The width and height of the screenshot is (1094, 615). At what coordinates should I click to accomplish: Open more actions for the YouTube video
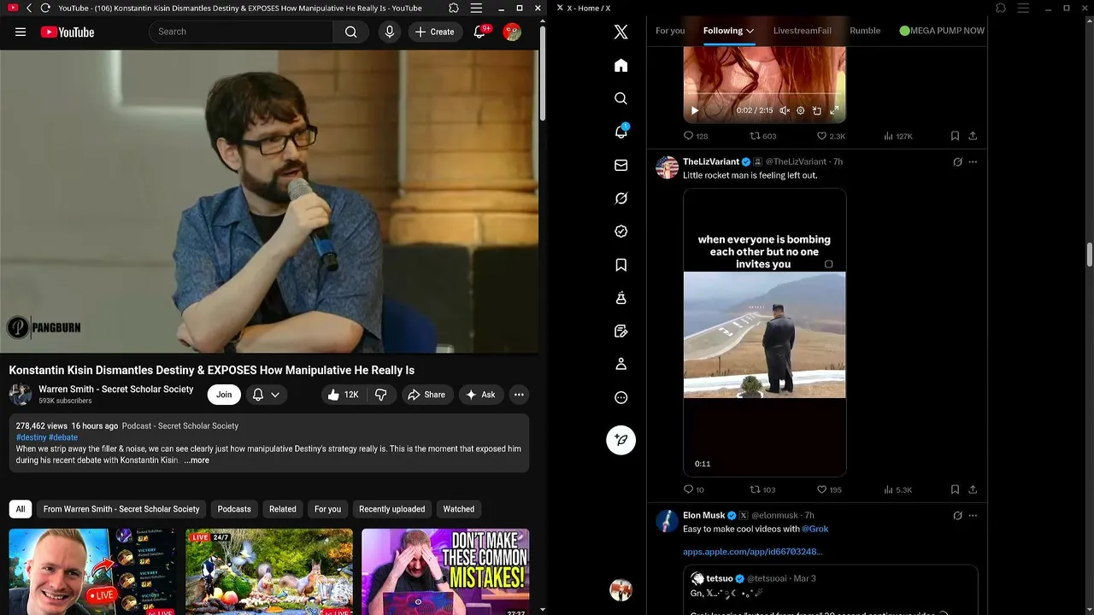tap(519, 395)
